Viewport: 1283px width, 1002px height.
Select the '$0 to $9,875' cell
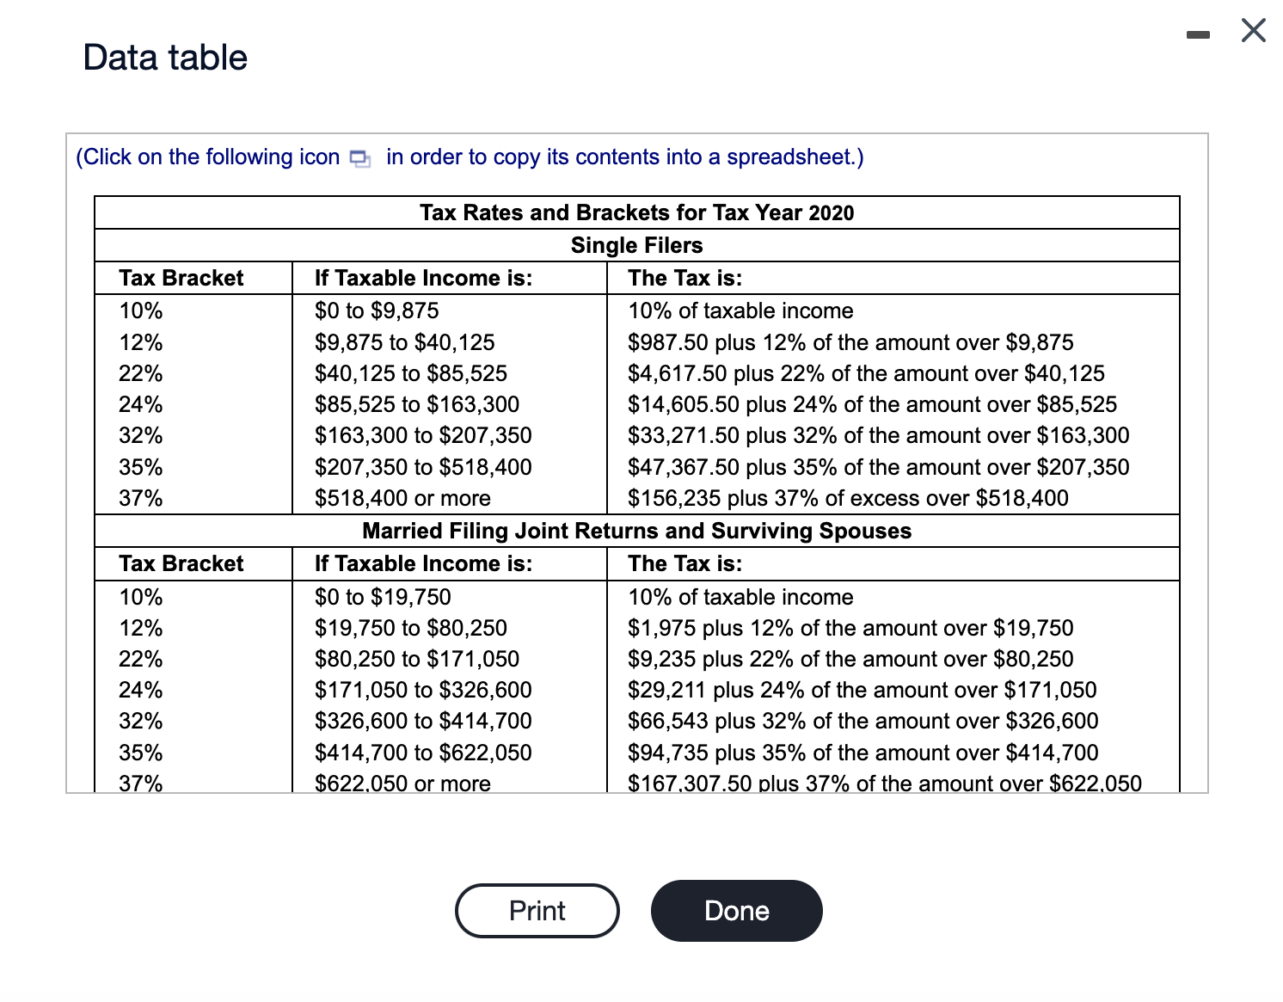point(377,310)
